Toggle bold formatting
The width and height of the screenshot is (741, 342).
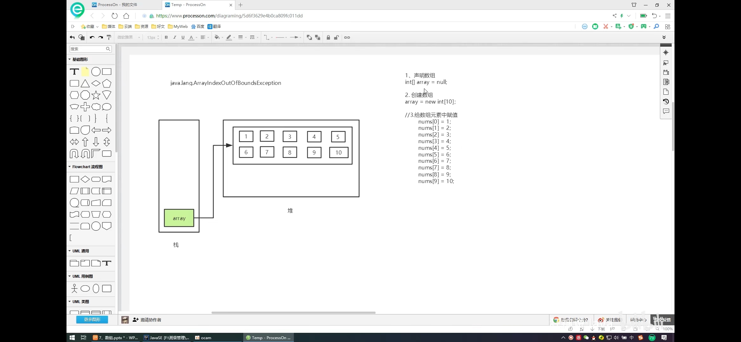[x=166, y=37]
